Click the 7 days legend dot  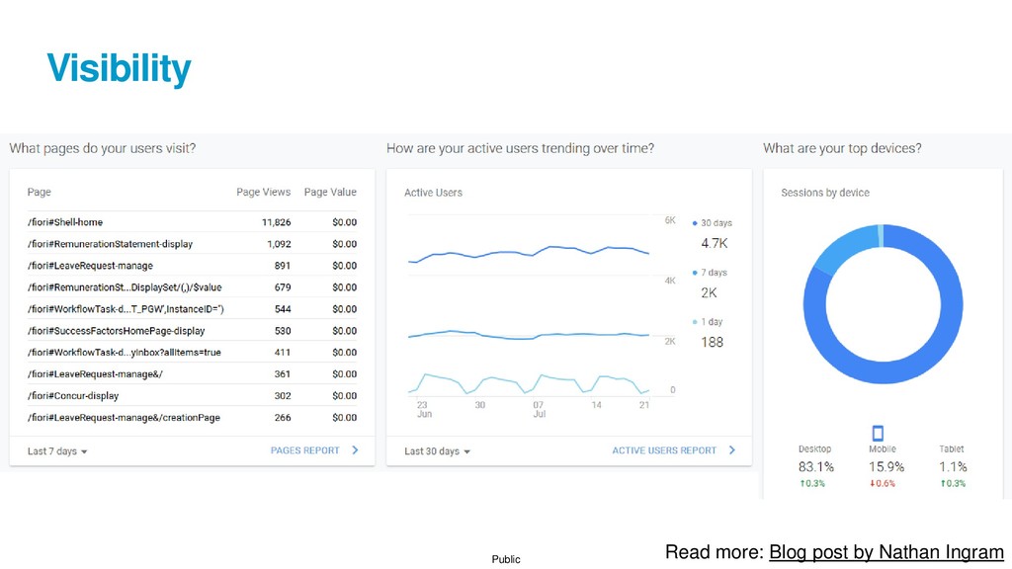pos(695,273)
